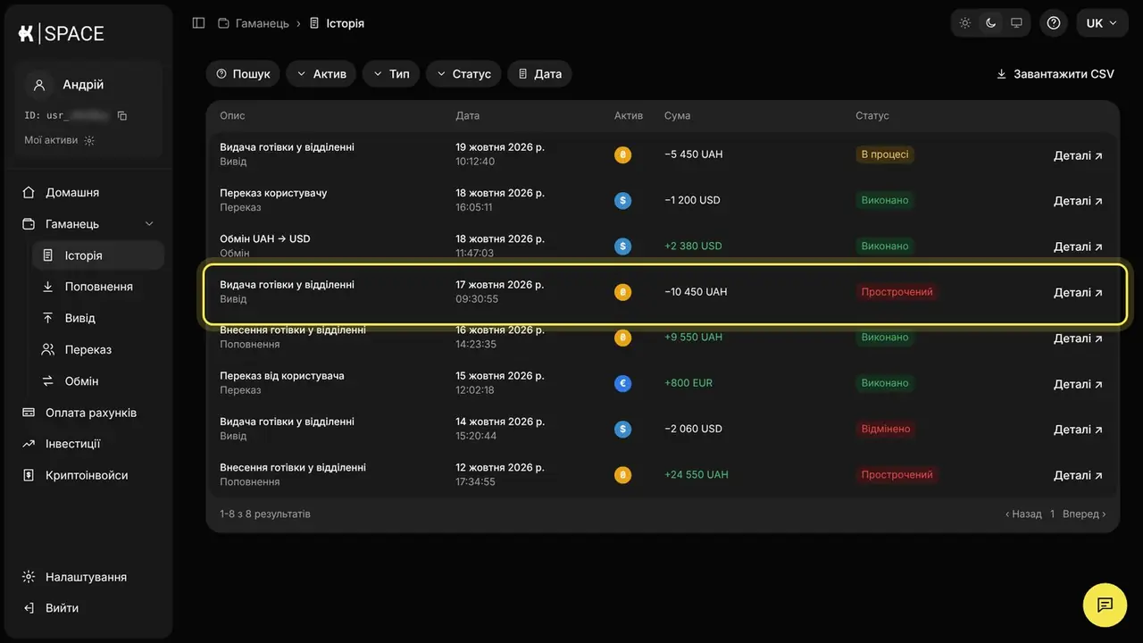
Task: Expand the Статус filter dropdown
Action: coord(463,74)
